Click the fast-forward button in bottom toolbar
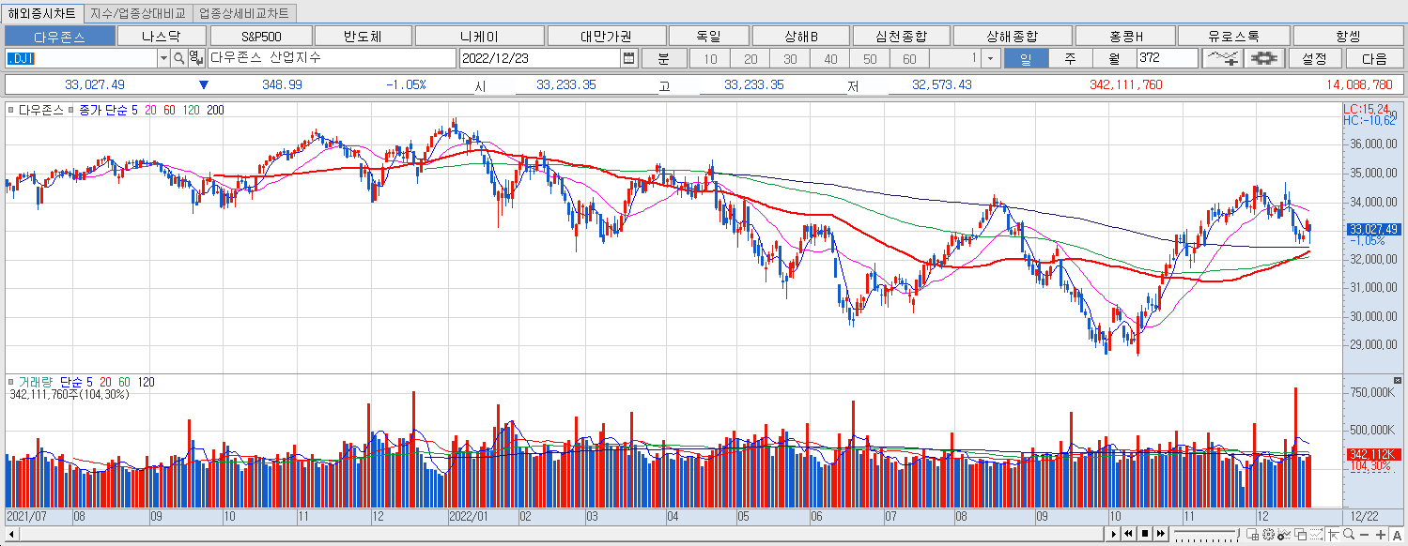This screenshot has width=1408, height=546. 1161,534
